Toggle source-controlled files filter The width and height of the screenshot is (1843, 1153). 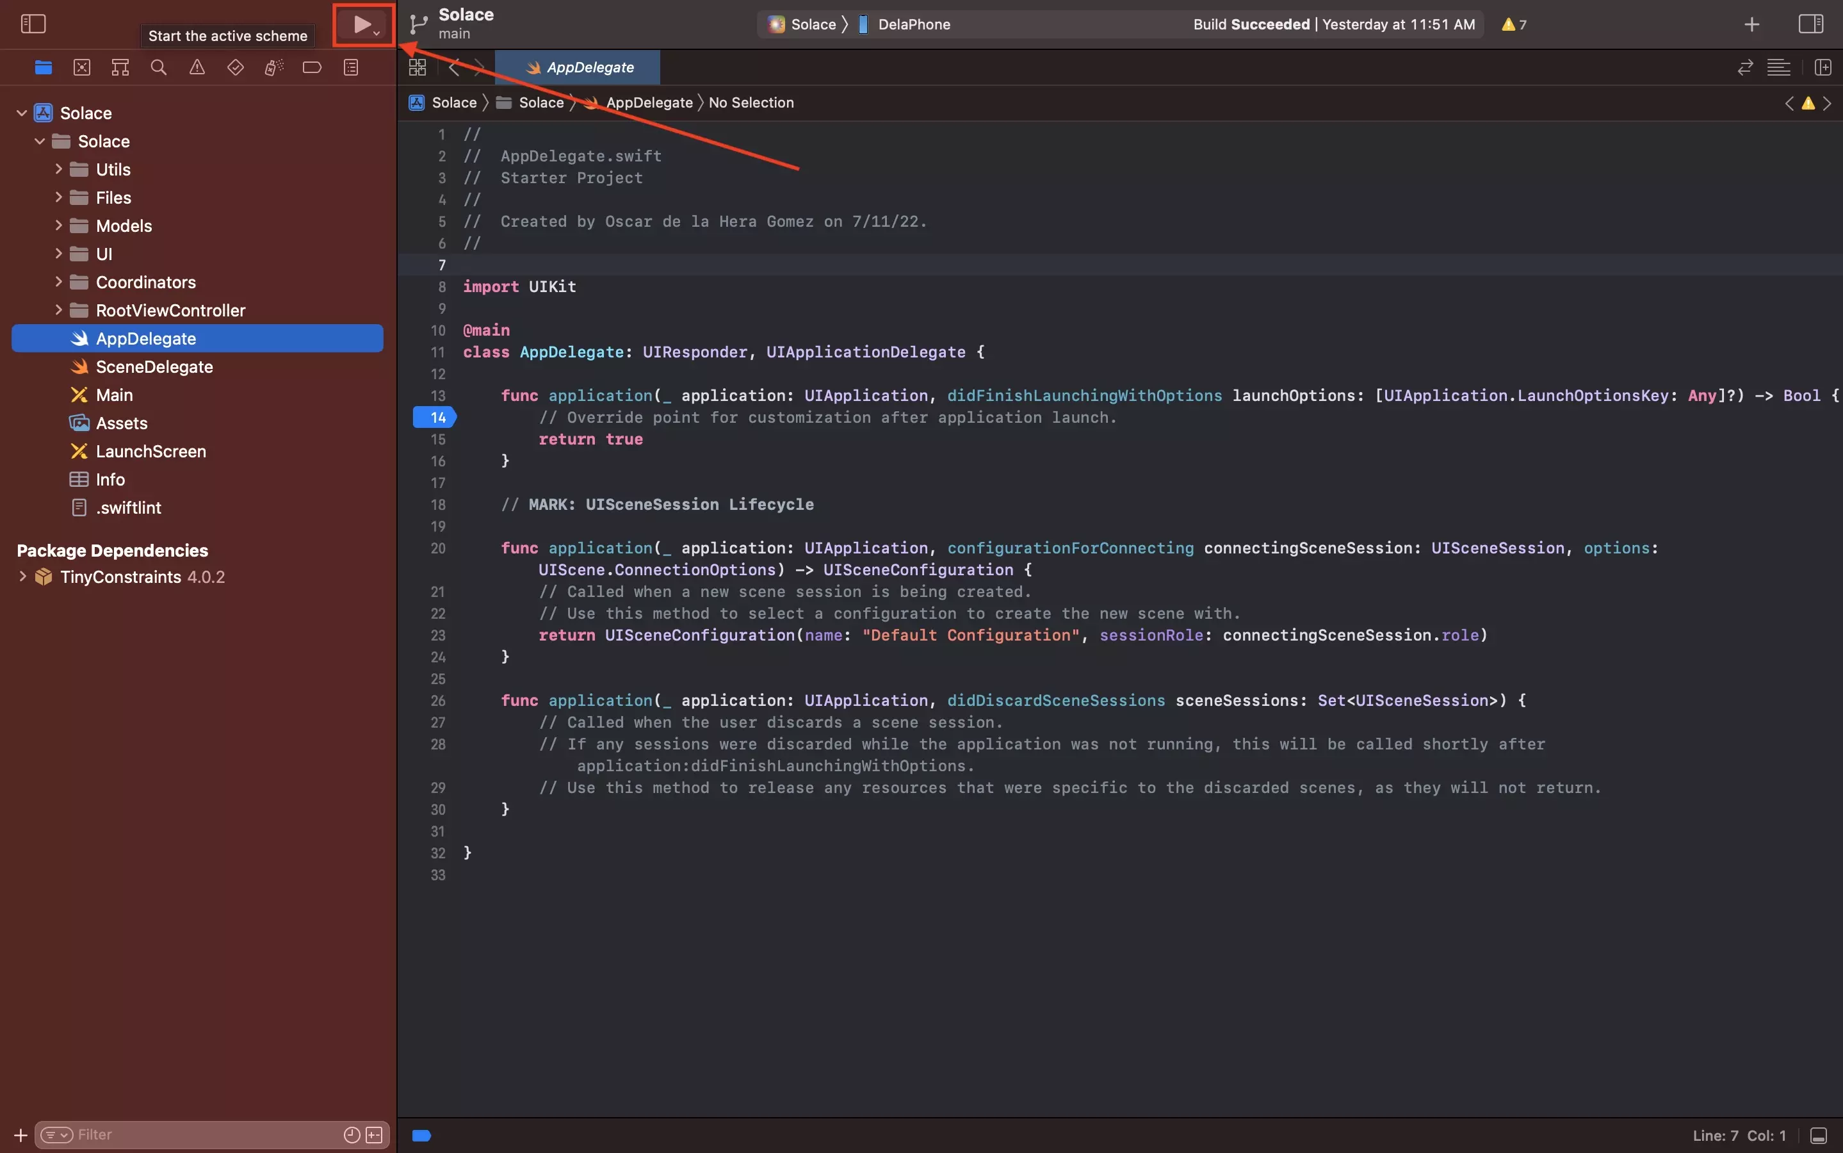pyautogui.click(x=374, y=1134)
